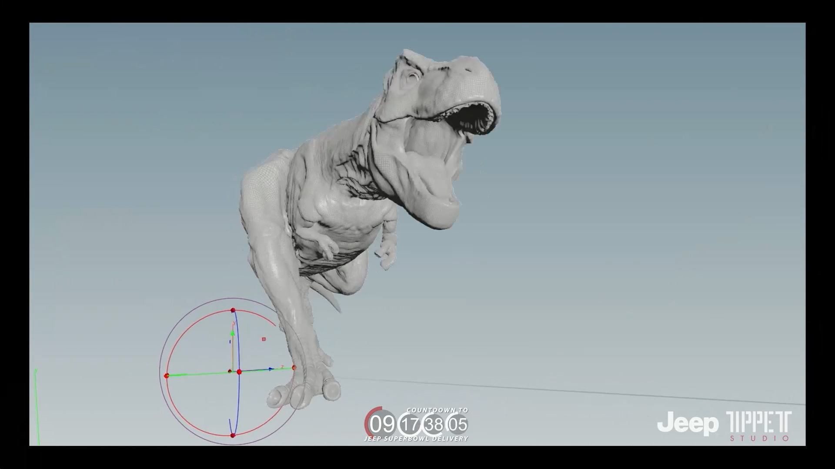The height and width of the screenshot is (469, 835).
Task: Click the Jeep logo
Action: tap(688, 423)
